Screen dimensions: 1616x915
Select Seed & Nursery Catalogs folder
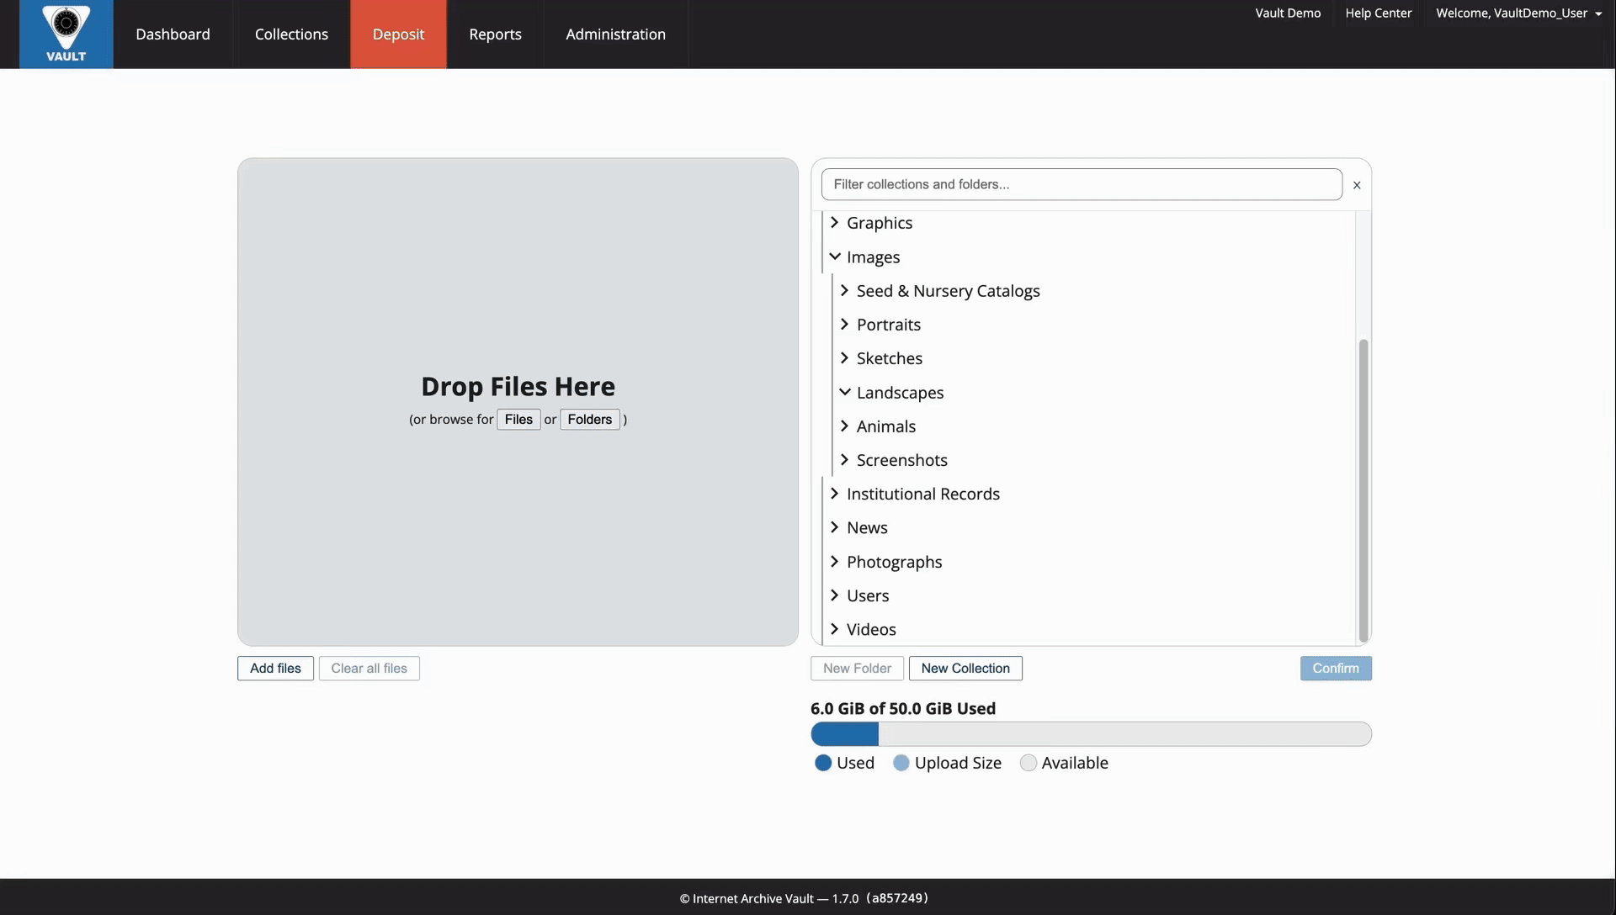(948, 291)
